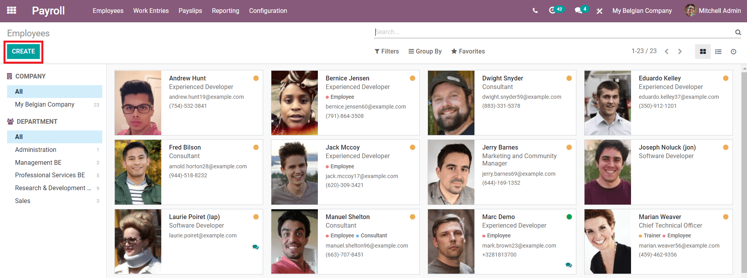The image size is (747, 278).
Task: Open conversations icon with 4 badge
Action: (578, 11)
